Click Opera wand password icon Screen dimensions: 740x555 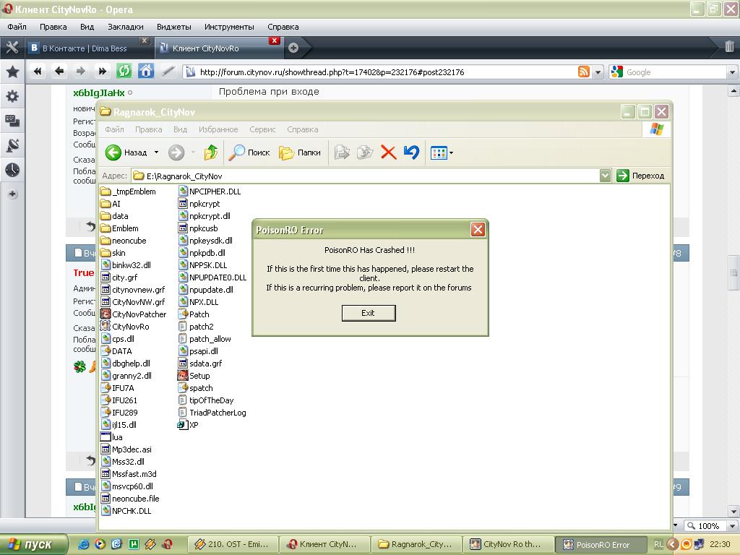pos(168,72)
